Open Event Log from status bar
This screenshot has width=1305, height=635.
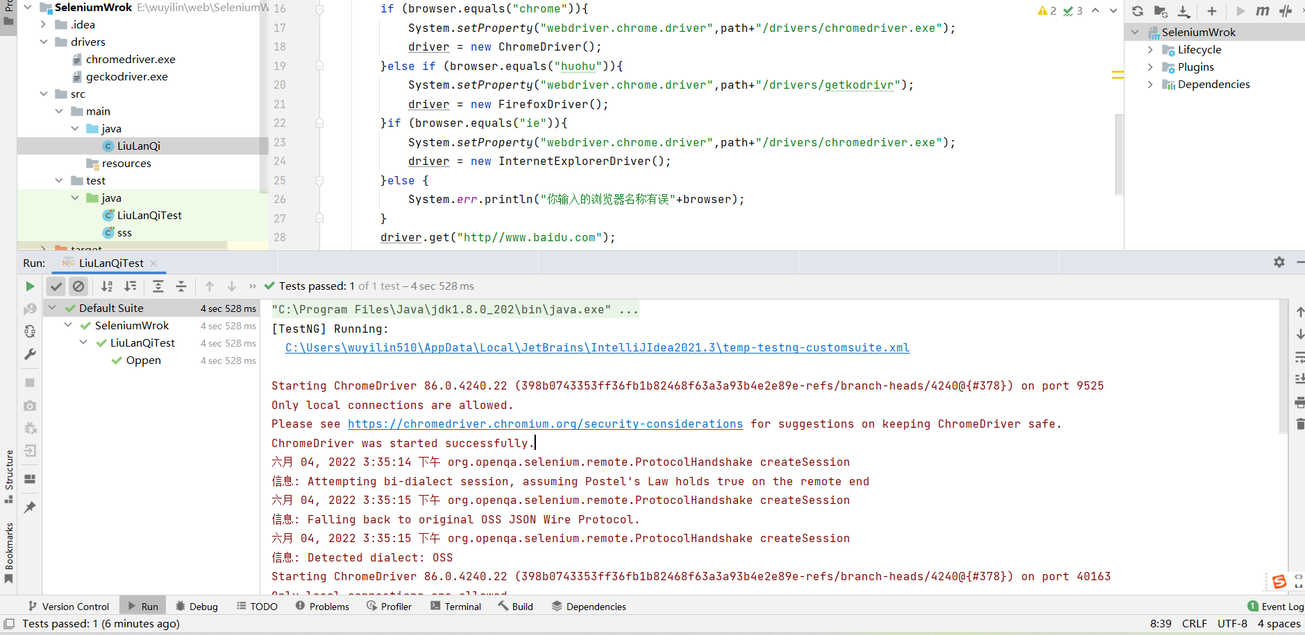point(1275,607)
